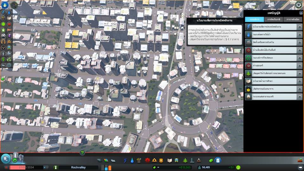The width and height of the screenshot is (304, 171).
Task: Open the education book menu in bottom toolbar
Action: (170, 160)
